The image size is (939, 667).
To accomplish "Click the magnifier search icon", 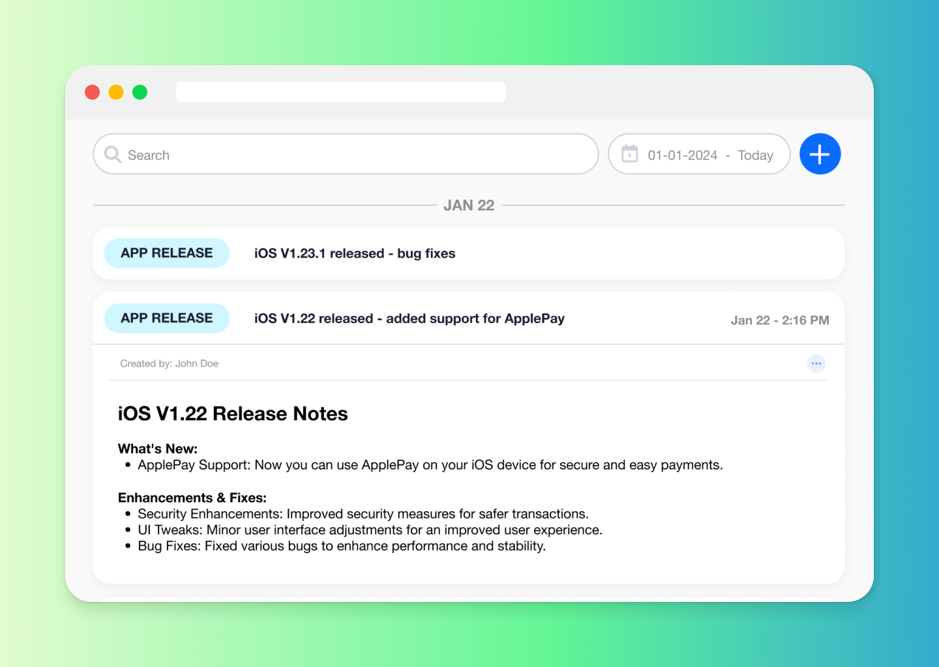I will pos(113,154).
